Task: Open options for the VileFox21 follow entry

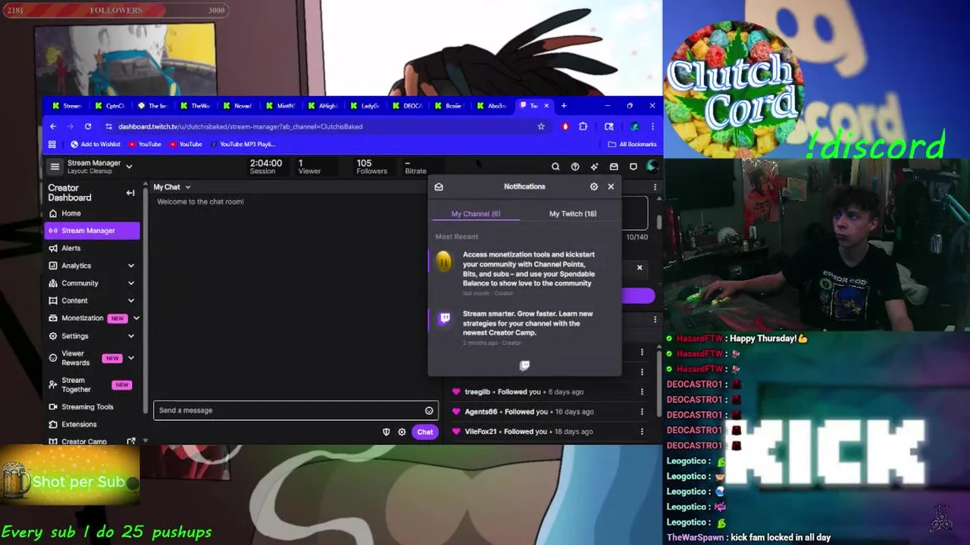Action: coord(642,431)
